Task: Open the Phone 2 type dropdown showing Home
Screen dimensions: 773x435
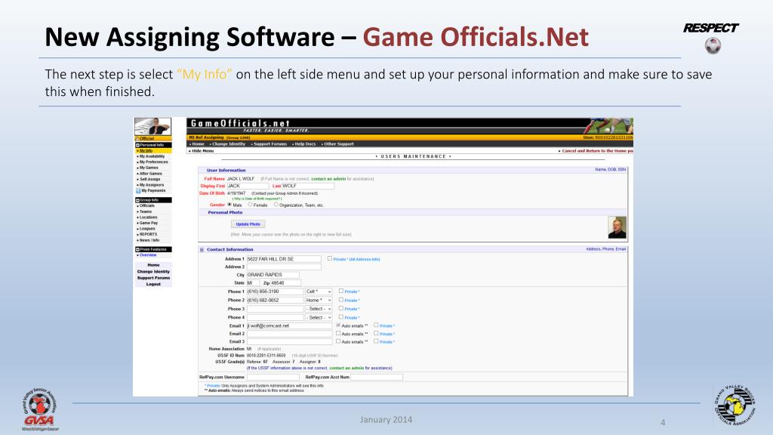Action: [x=319, y=300]
